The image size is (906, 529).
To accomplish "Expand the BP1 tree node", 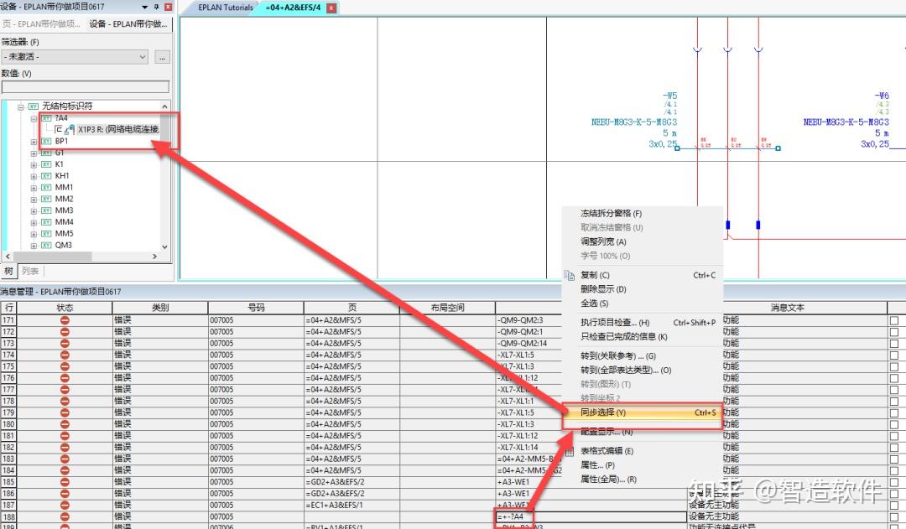I will tap(34, 142).
